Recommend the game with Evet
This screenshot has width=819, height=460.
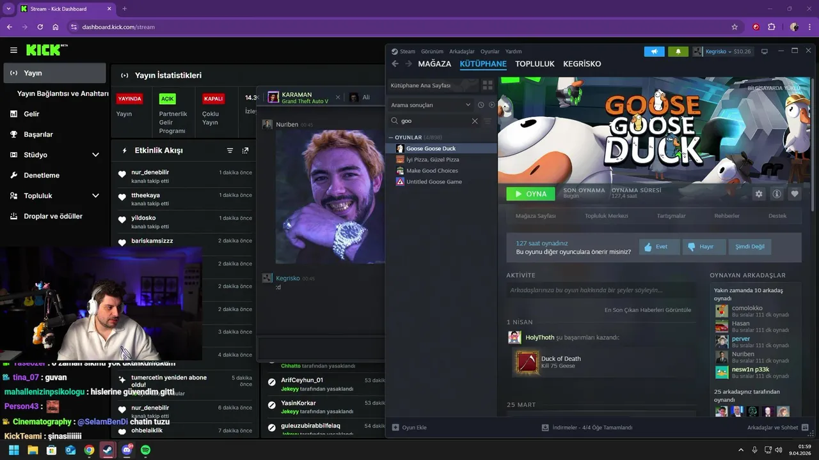(659, 247)
